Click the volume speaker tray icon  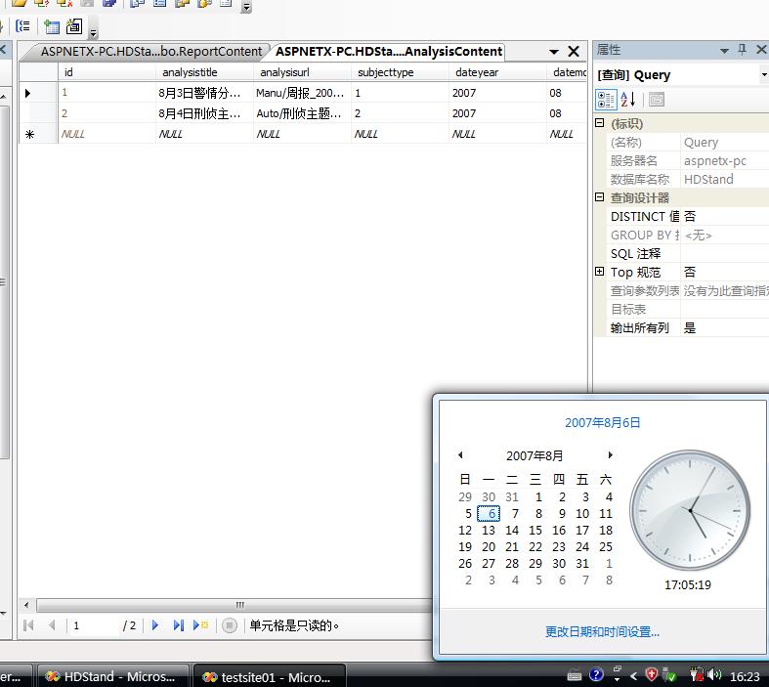point(714,674)
